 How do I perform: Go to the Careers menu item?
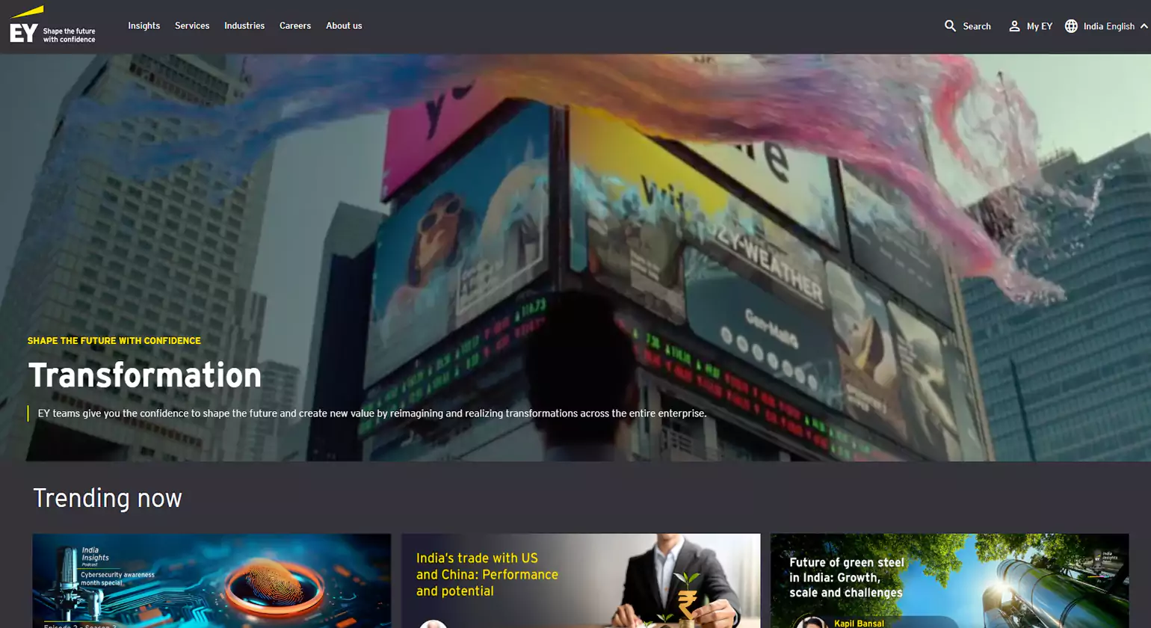(x=295, y=25)
